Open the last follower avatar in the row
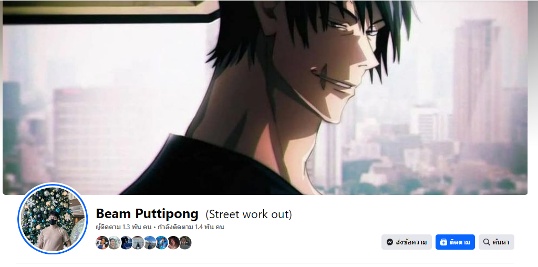 pos(185,243)
